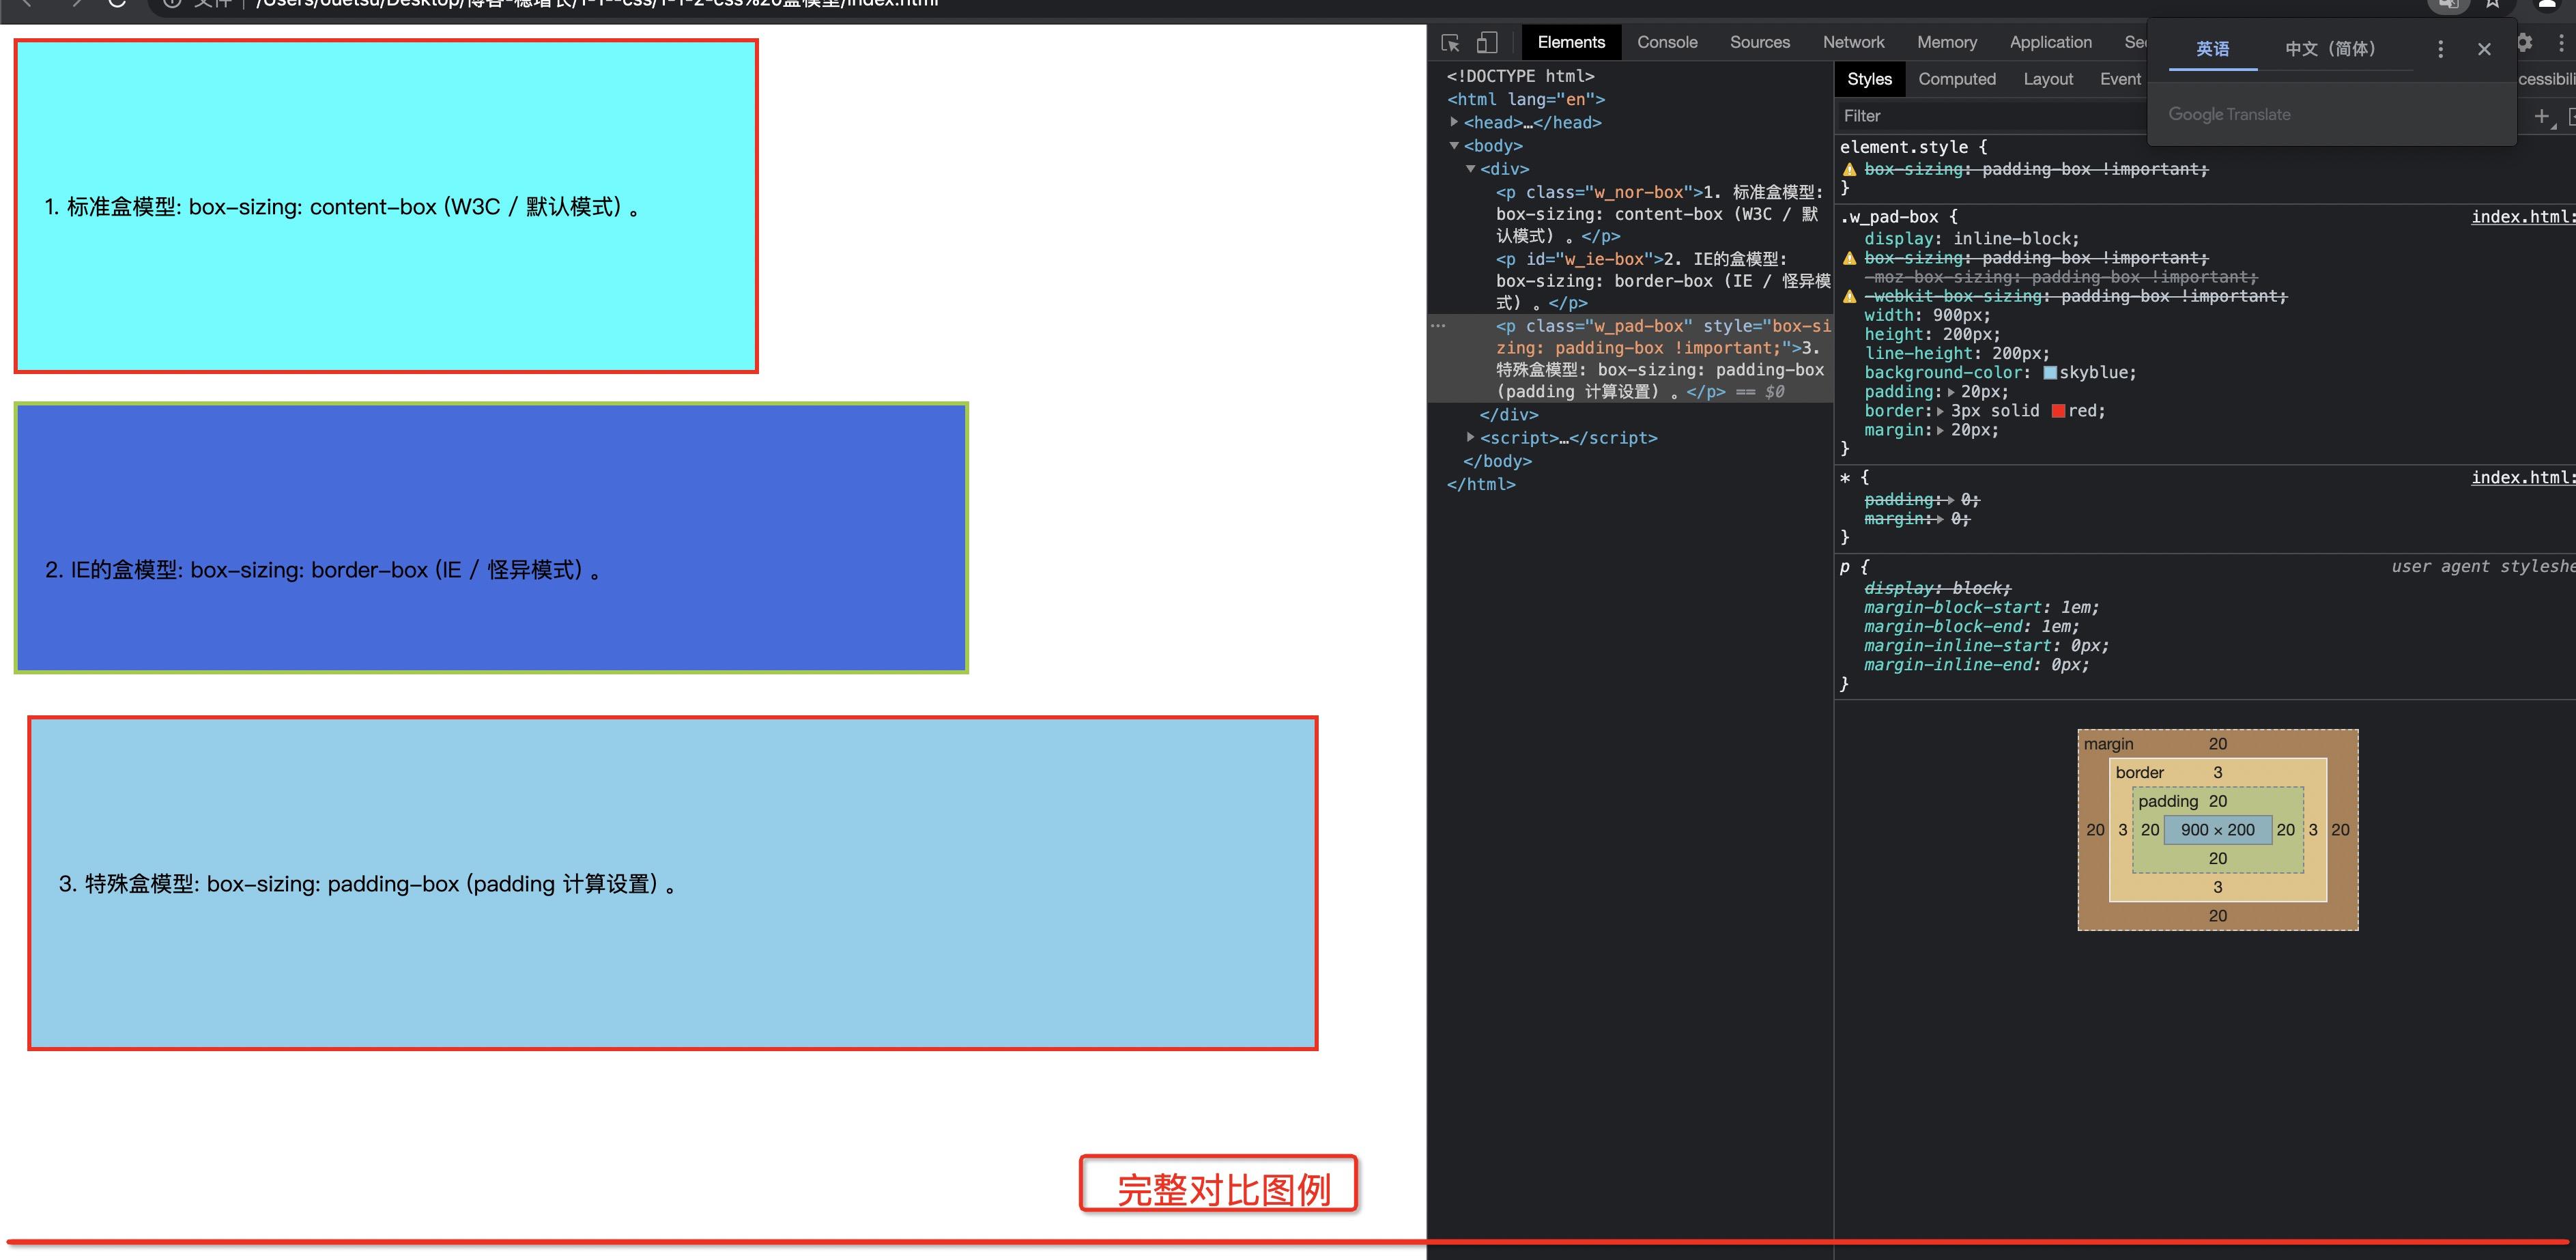Switch to the Sources tab
This screenshot has height=1260, width=2576.
[x=1760, y=42]
